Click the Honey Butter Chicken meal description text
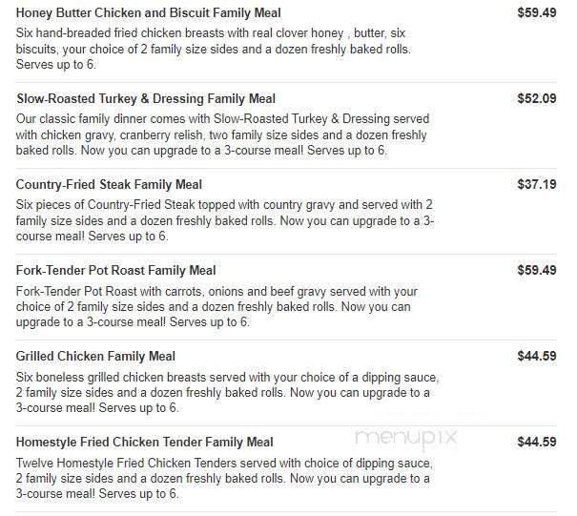Viewport: 577px width, 516px height. pyautogui.click(x=224, y=48)
